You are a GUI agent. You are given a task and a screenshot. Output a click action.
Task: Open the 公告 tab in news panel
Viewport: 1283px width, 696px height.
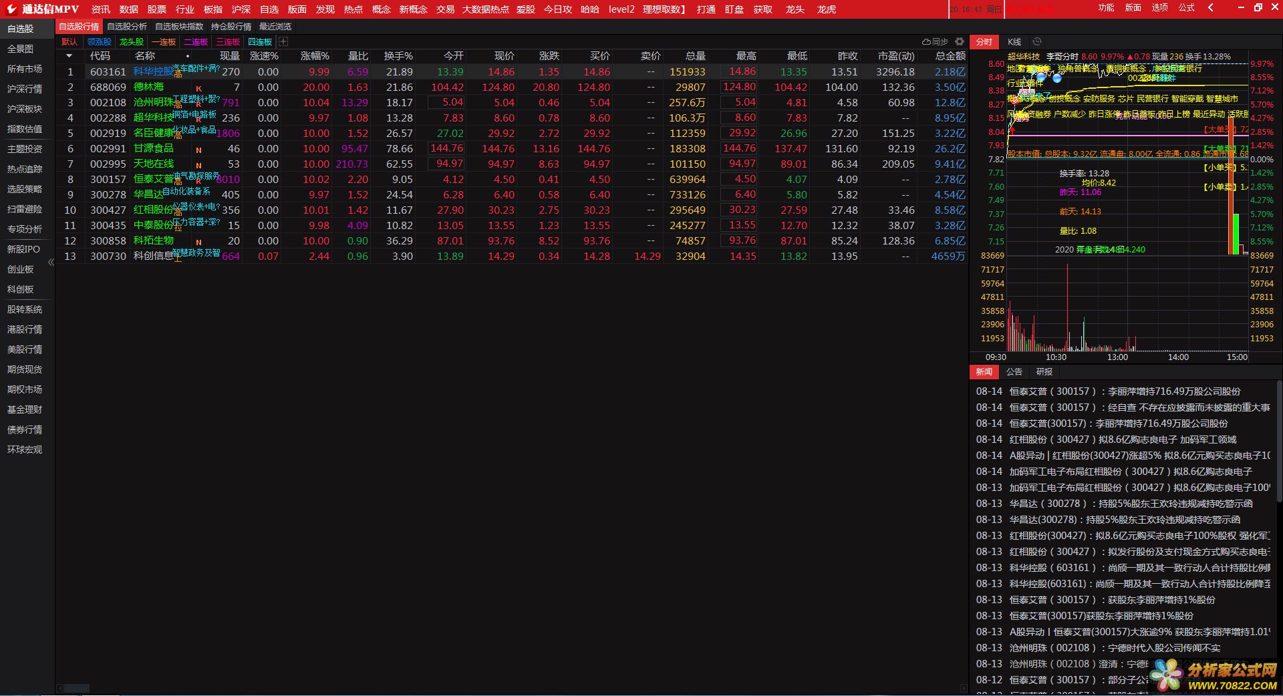click(x=1014, y=372)
